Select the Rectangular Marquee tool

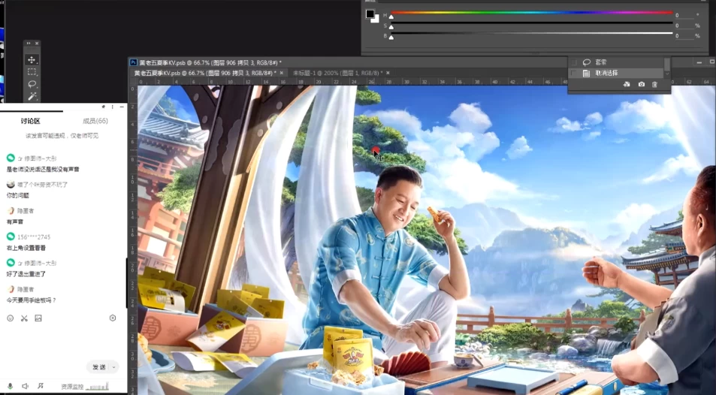32,72
